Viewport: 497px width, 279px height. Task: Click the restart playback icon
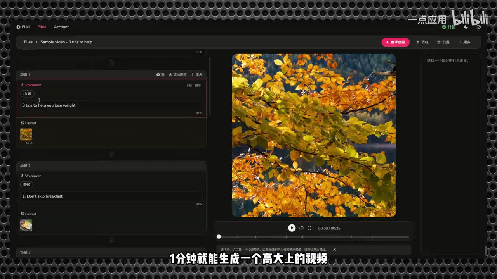301,228
